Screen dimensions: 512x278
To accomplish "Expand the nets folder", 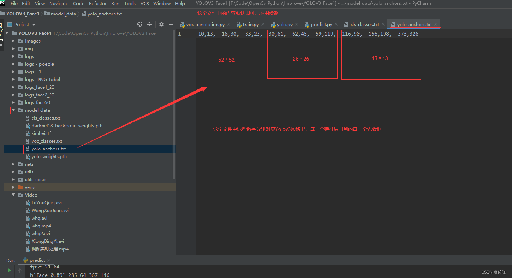I will click(x=13, y=164).
